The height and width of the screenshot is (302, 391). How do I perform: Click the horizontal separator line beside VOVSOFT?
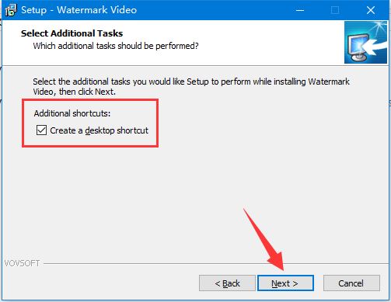pos(215,264)
